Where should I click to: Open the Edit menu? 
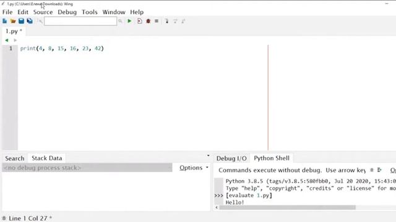tap(23, 12)
